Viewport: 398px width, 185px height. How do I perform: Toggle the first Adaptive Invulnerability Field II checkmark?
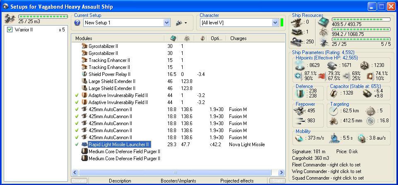77,95
